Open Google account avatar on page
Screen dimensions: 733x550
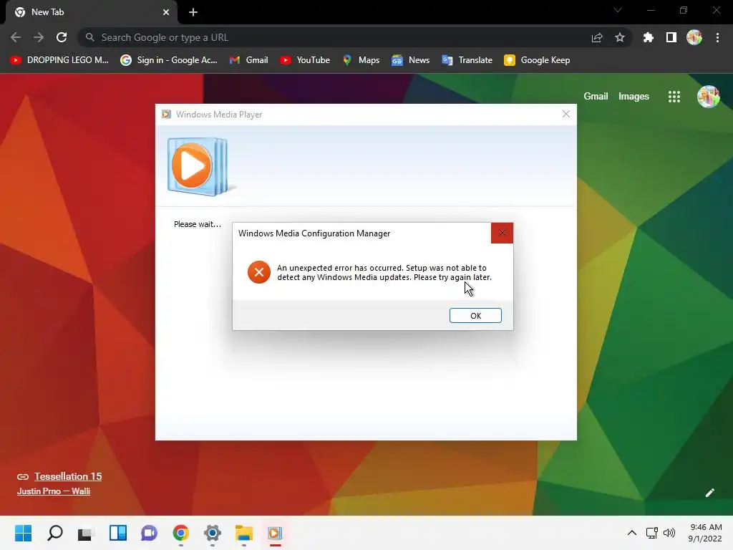pyautogui.click(x=708, y=97)
